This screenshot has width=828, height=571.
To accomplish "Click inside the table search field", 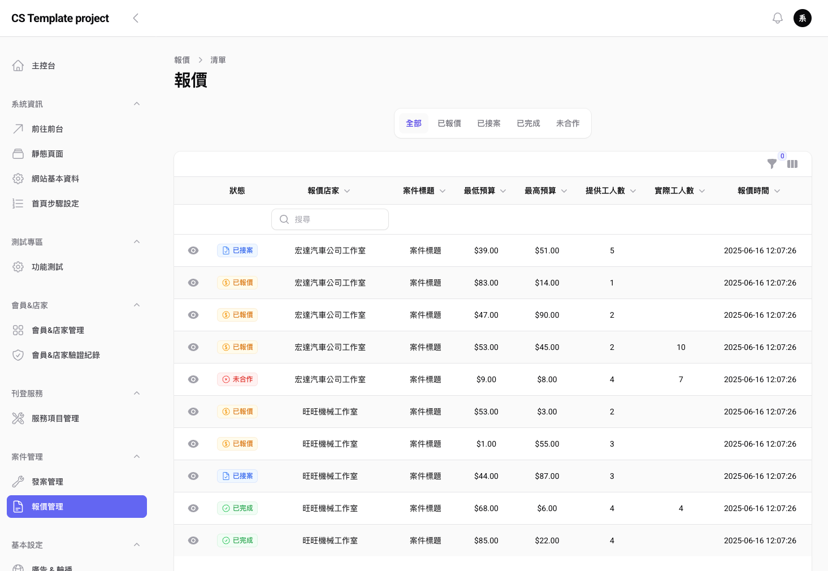I will point(330,219).
